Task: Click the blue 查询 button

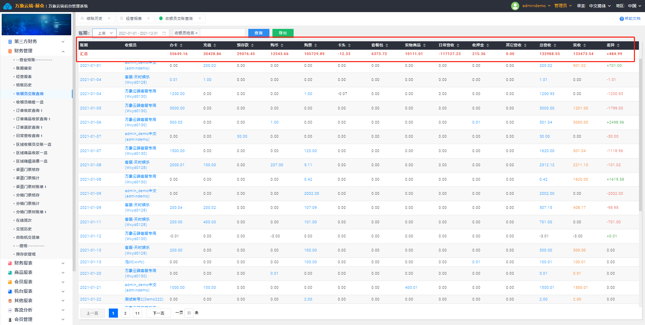Action: point(259,33)
